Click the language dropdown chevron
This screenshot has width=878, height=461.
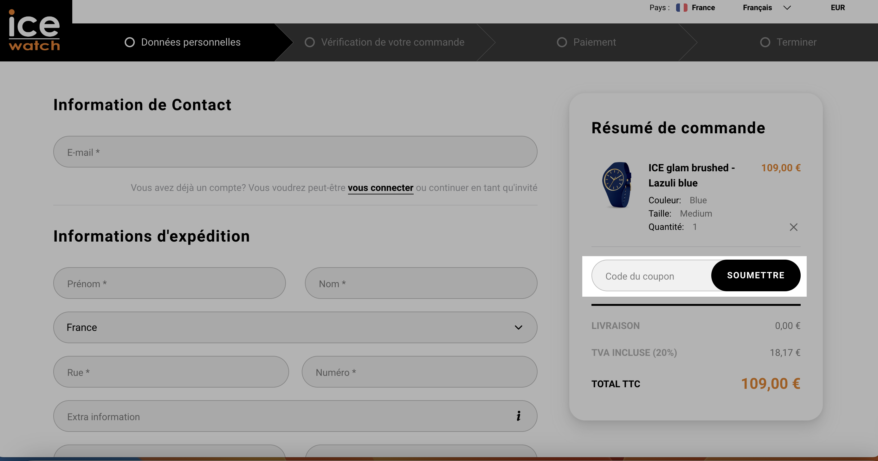click(x=787, y=8)
